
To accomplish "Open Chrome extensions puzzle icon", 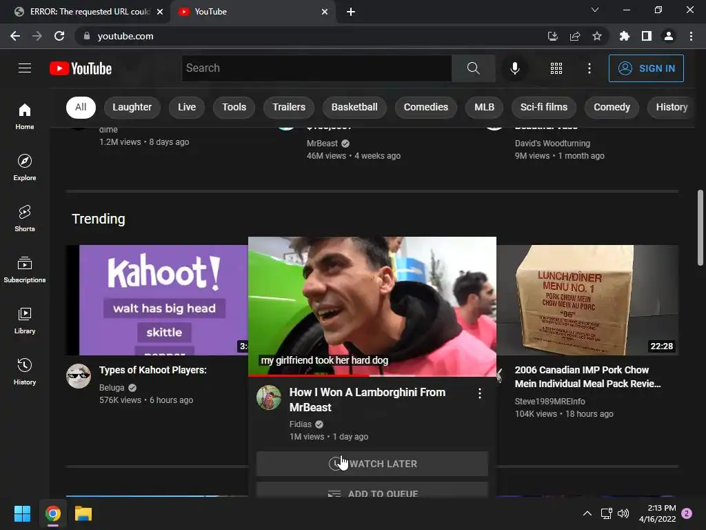I will (x=624, y=36).
